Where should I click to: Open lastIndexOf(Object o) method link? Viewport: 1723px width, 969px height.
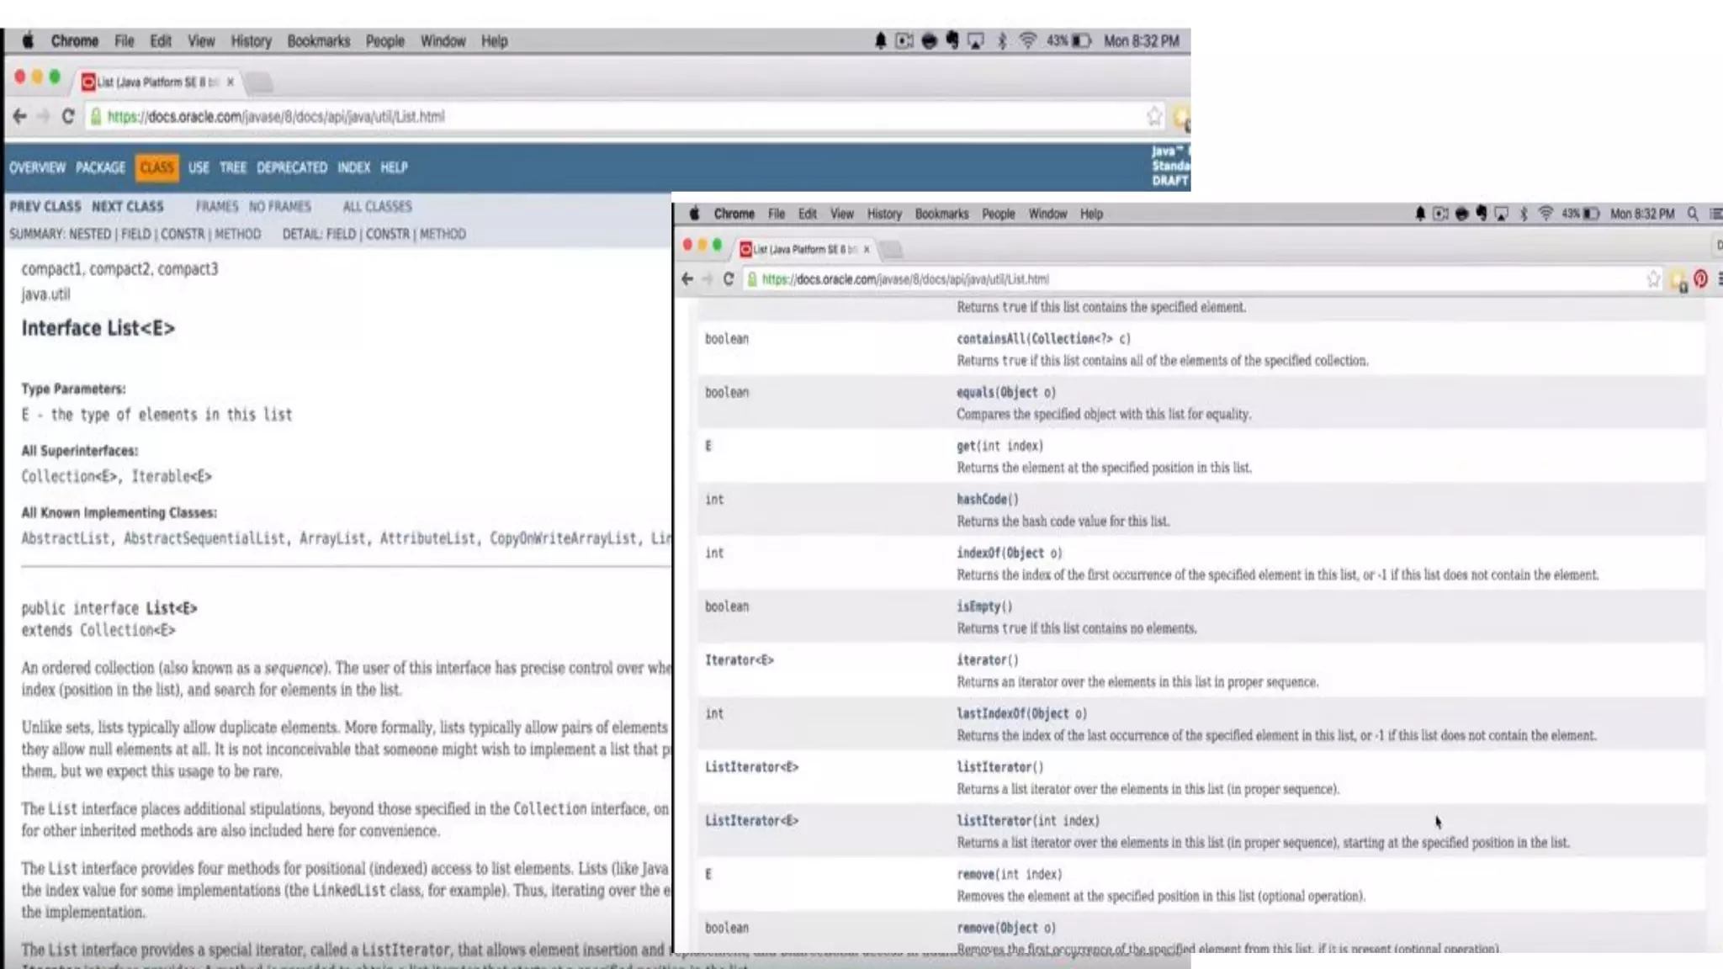pos(1021,713)
